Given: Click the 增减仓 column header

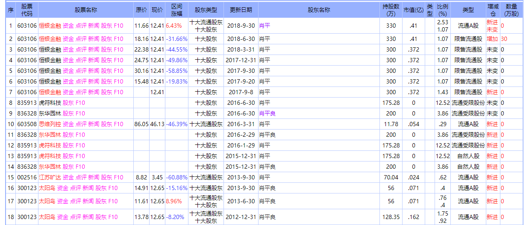Looking at the screenshot, I should pos(493,10).
